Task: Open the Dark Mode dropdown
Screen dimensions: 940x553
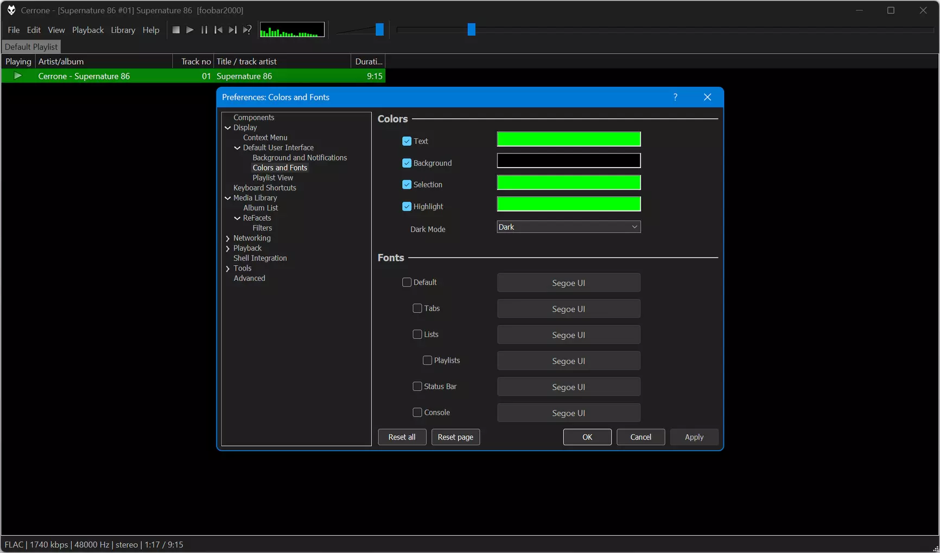Action: click(x=569, y=227)
